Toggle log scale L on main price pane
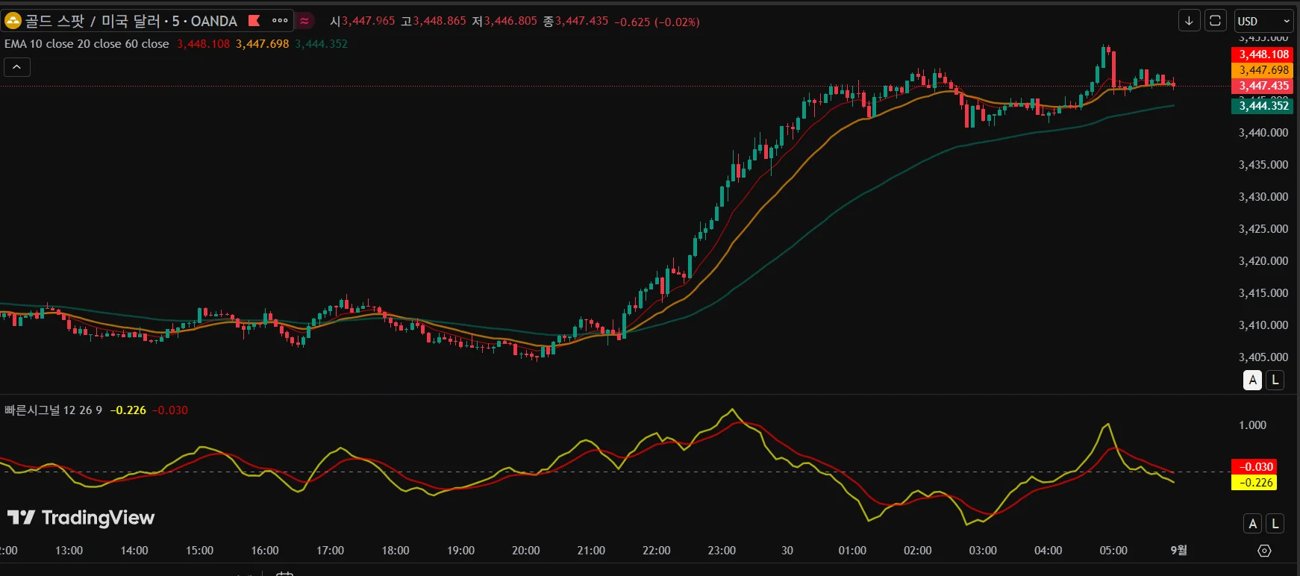 pyautogui.click(x=1275, y=380)
